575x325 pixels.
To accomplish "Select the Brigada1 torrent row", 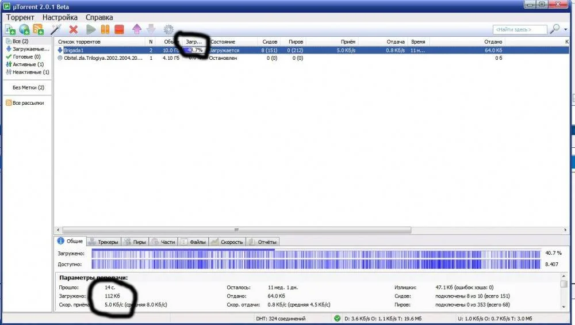I will coord(312,50).
